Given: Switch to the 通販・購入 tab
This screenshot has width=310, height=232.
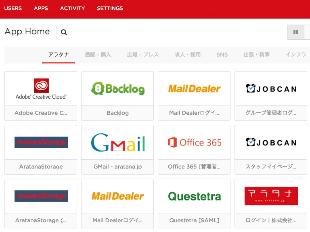Looking at the screenshot, I should click(x=98, y=55).
